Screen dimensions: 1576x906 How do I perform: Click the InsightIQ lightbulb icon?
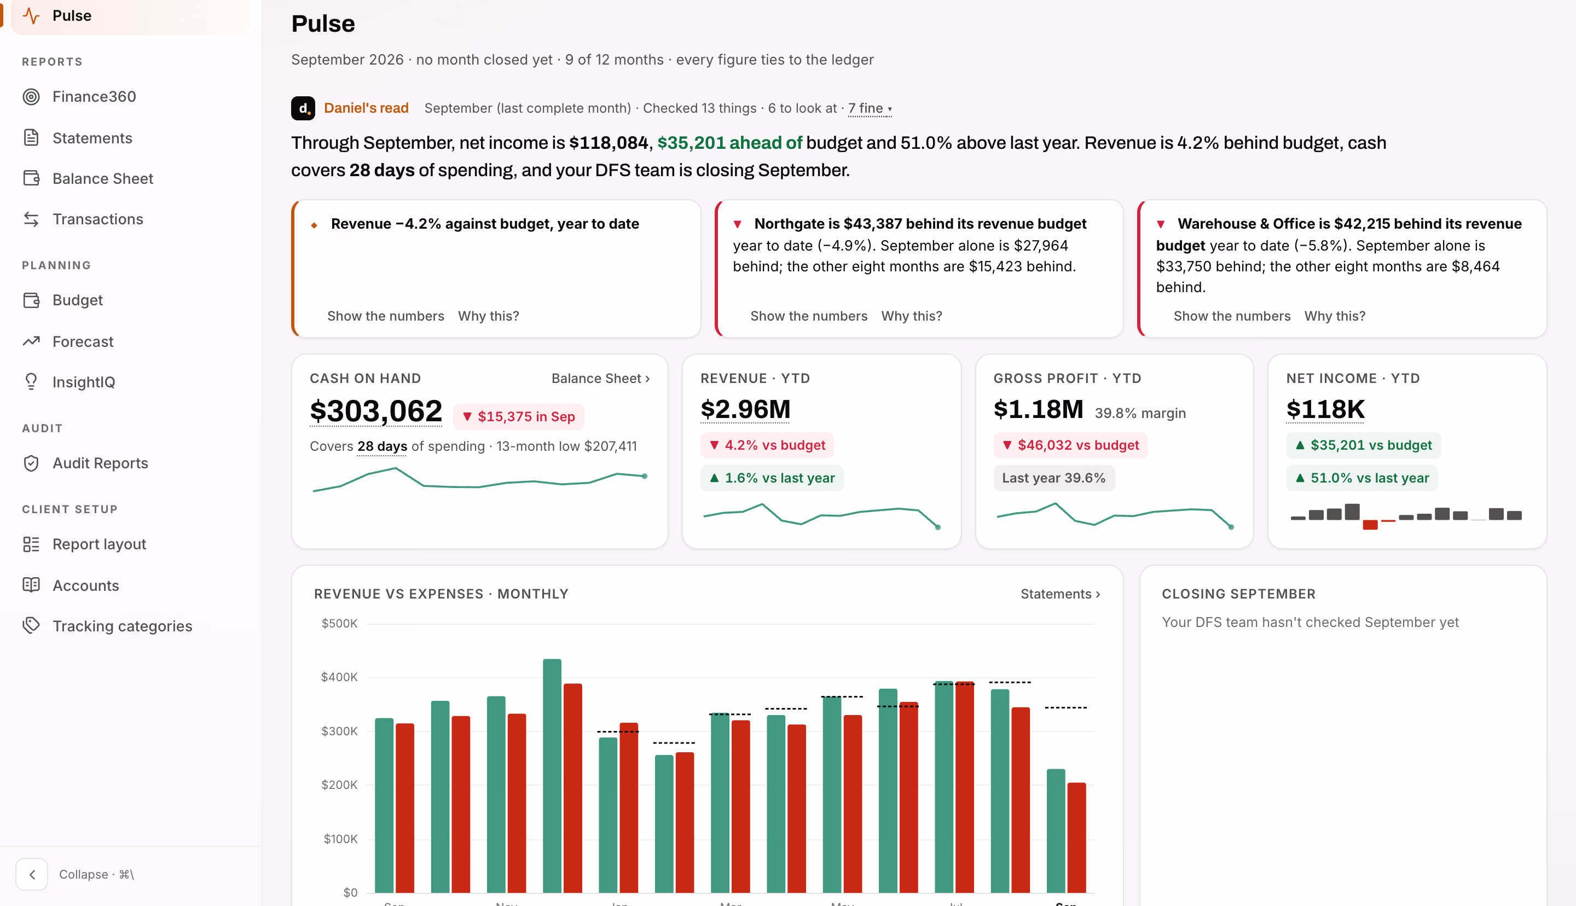31,381
